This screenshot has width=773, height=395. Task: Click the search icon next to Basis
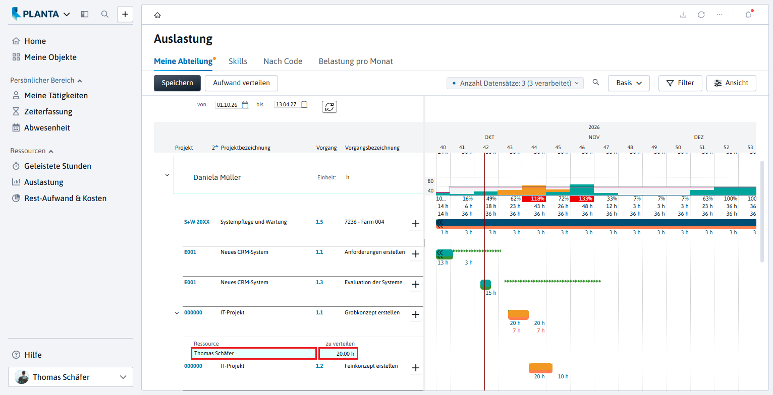[596, 83]
